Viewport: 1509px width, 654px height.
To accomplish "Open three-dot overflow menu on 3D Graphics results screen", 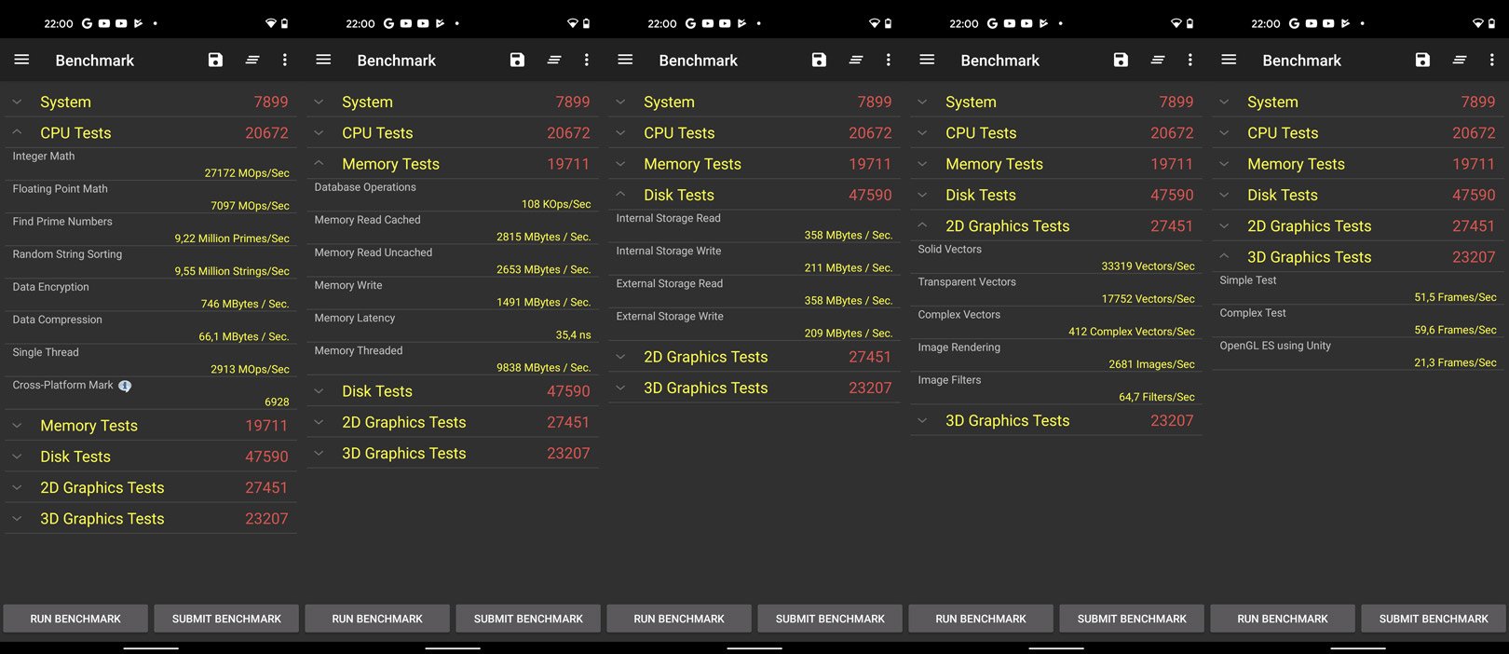I will (1491, 60).
